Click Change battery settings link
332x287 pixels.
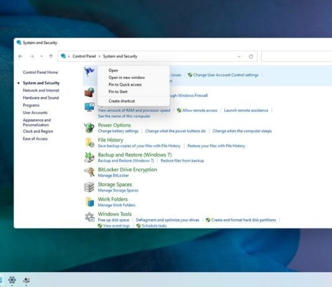coord(118,131)
